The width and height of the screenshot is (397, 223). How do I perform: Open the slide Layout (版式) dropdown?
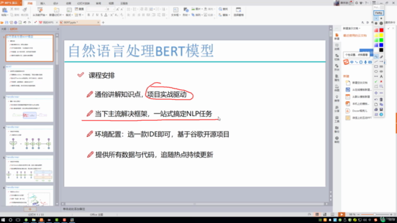coord(69,15)
